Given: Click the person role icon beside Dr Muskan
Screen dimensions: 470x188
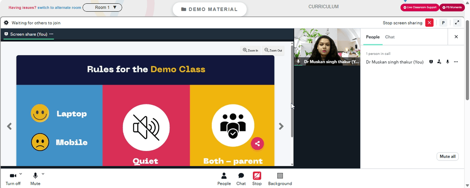Looking at the screenshot, I should pyautogui.click(x=439, y=62).
